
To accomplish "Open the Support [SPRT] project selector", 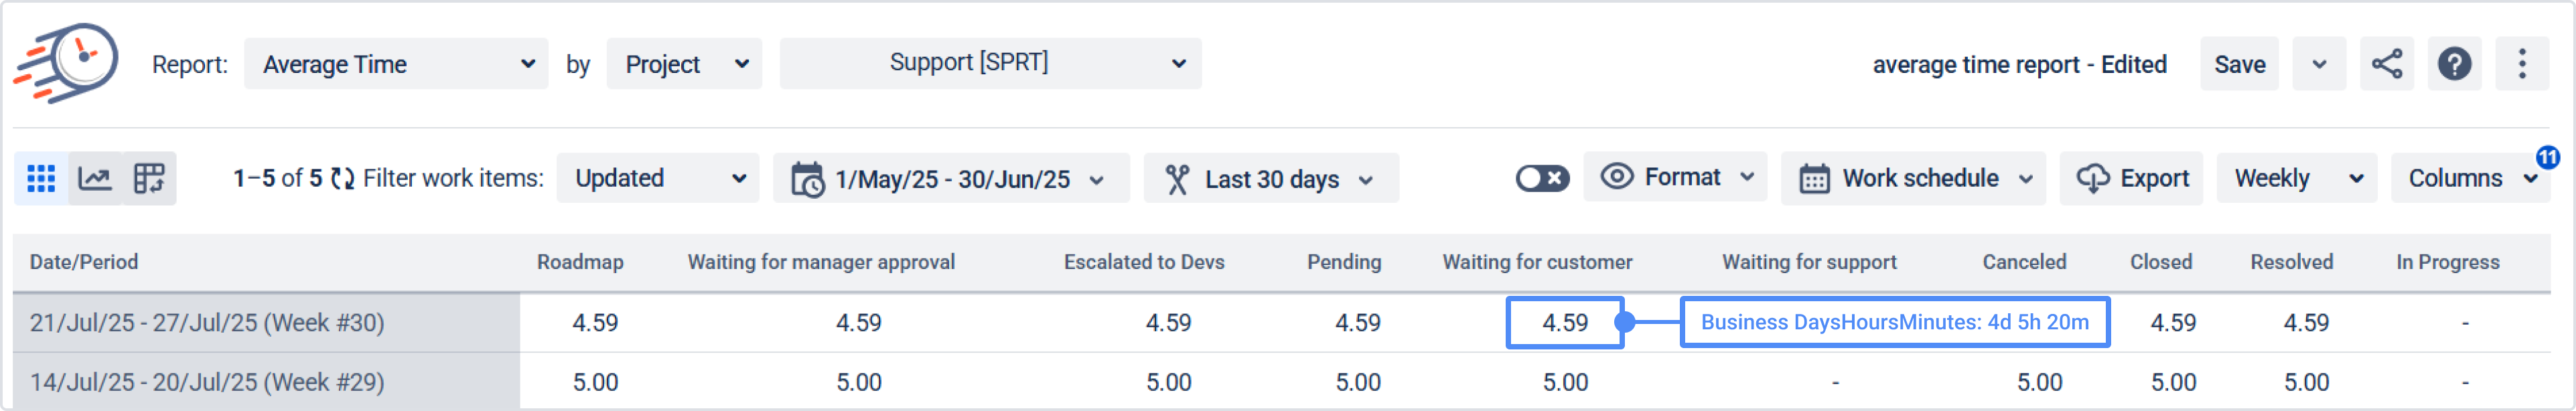I will (990, 63).
